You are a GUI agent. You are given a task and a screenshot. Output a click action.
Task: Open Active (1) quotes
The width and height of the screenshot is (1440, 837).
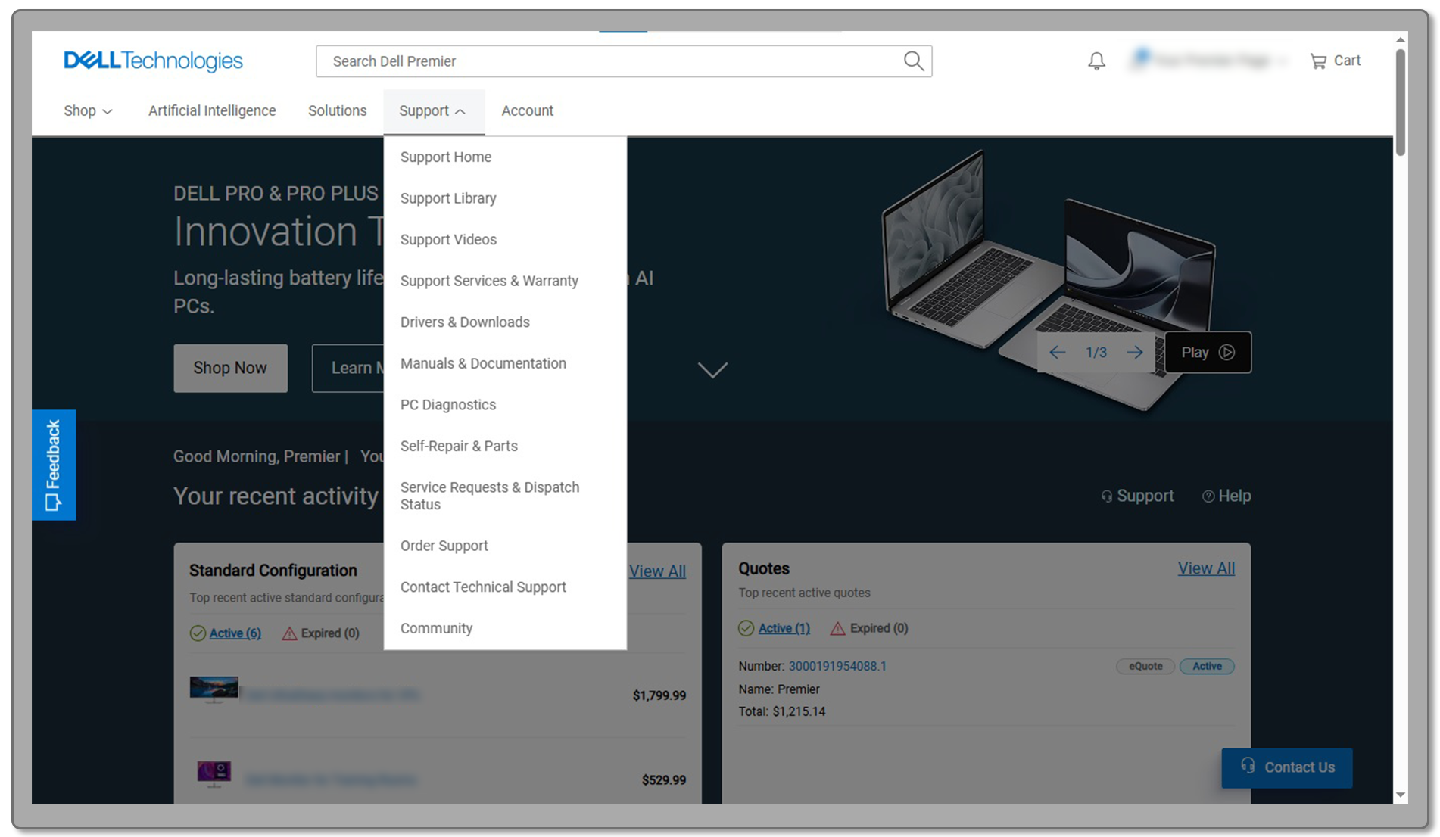coord(784,628)
